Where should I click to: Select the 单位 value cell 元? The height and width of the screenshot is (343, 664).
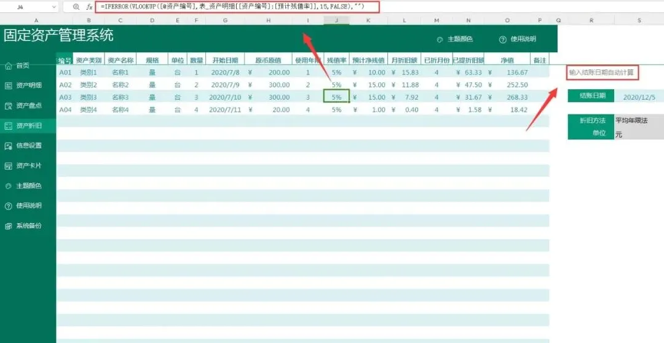639,133
